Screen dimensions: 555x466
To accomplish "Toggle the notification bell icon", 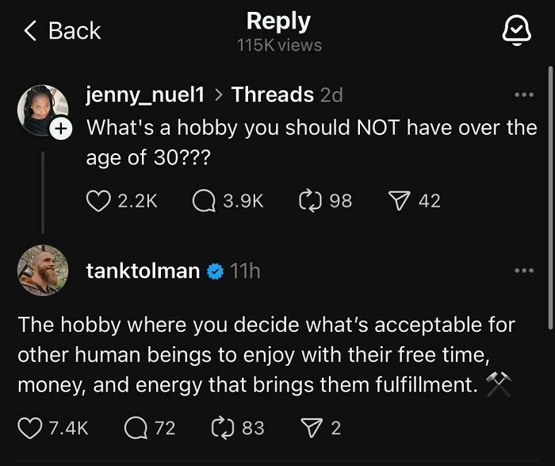I will coord(518,30).
